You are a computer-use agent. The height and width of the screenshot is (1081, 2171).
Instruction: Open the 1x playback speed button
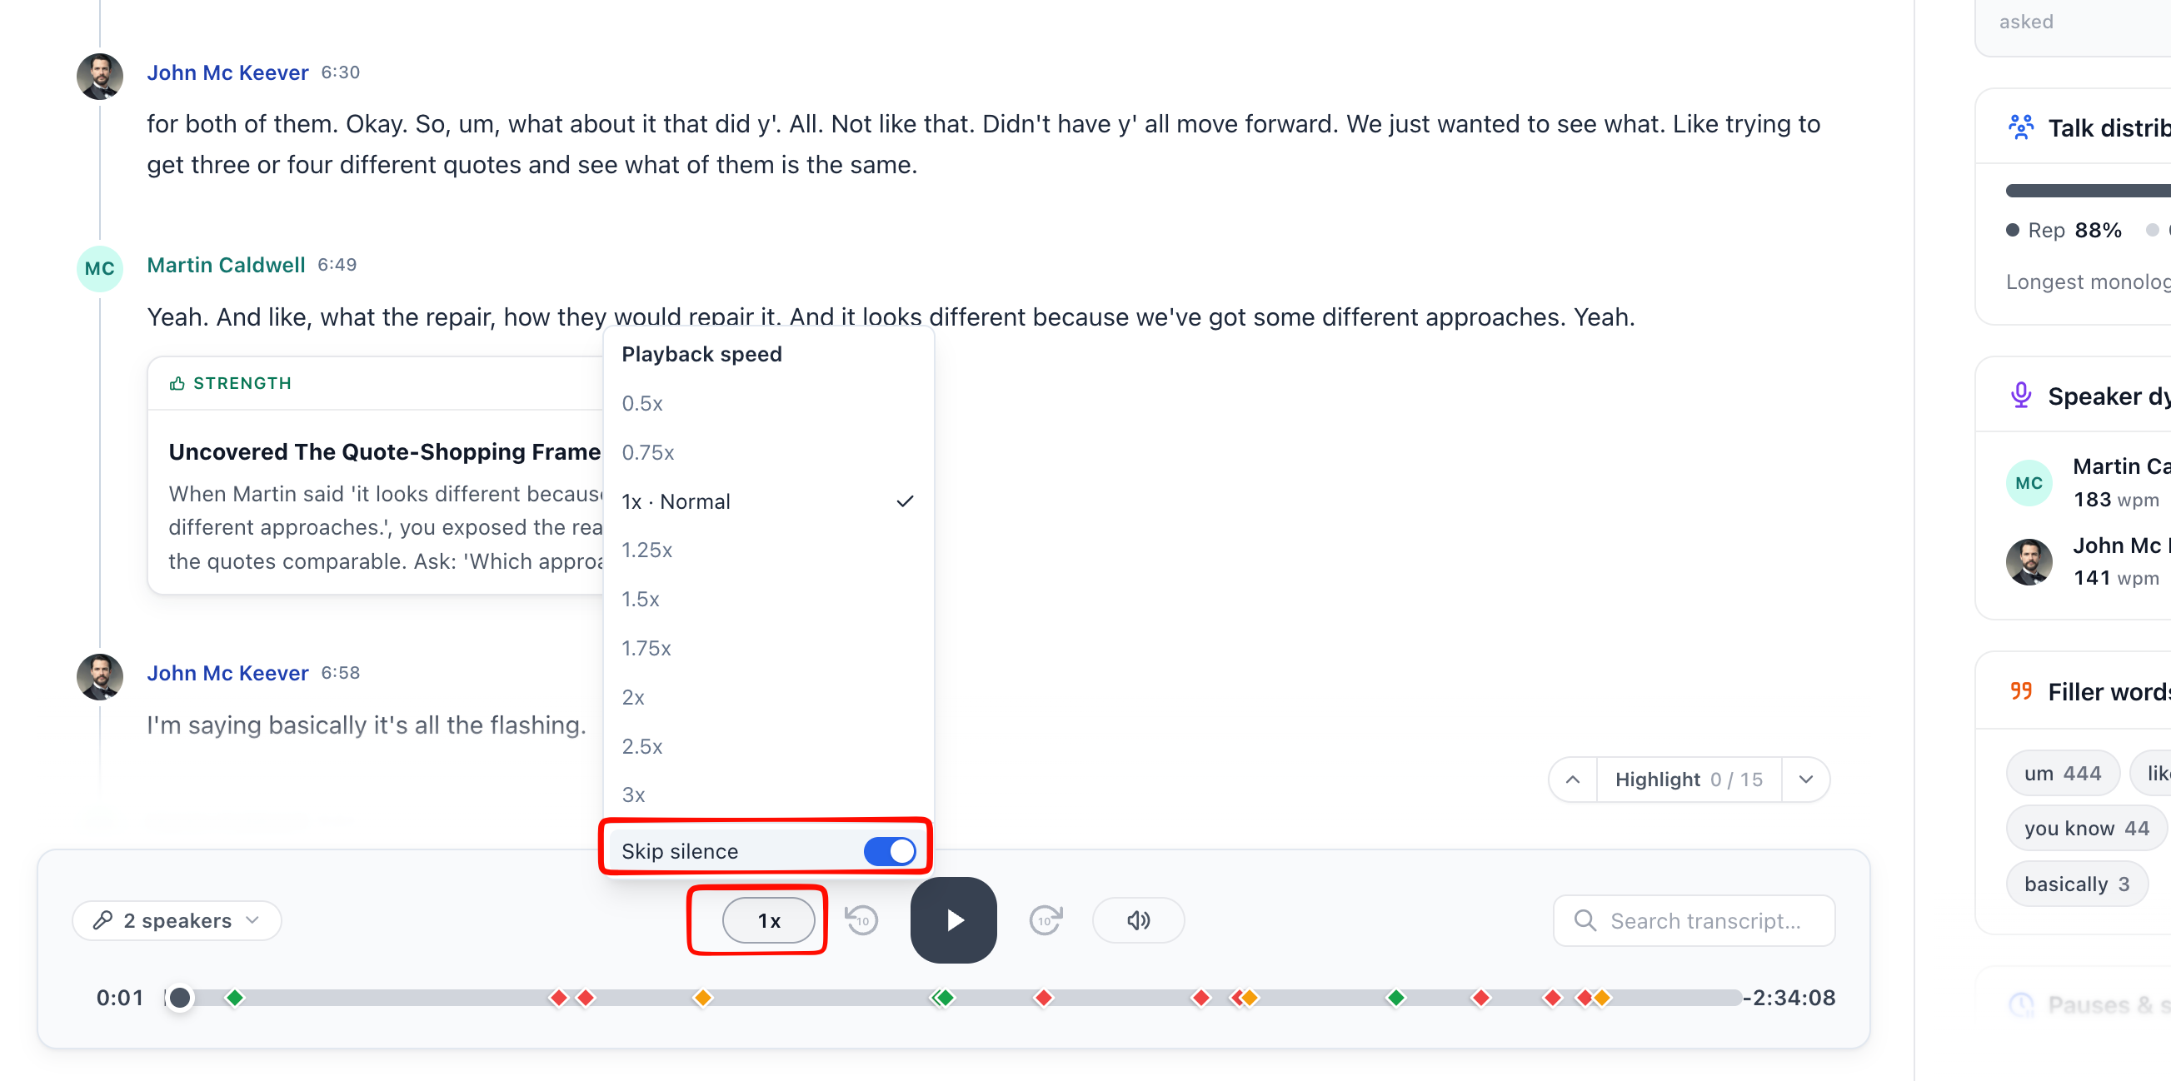click(x=768, y=920)
